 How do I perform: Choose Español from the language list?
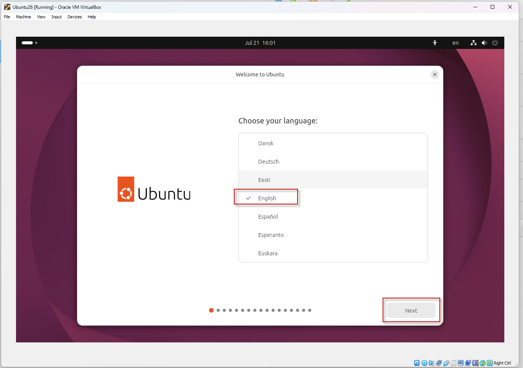333,216
